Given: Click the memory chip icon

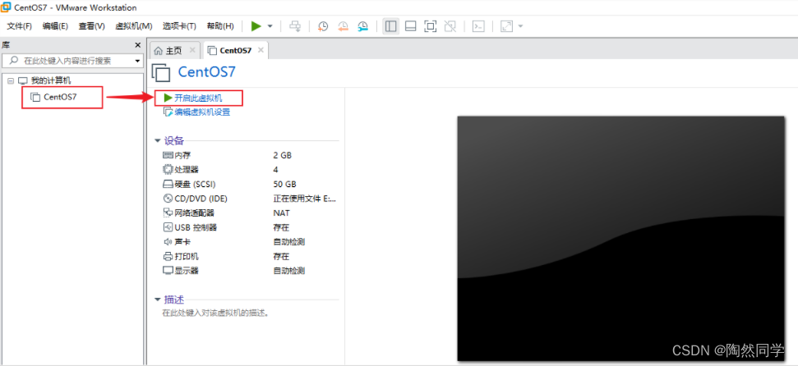Looking at the screenshot, I should pos(168,155).
